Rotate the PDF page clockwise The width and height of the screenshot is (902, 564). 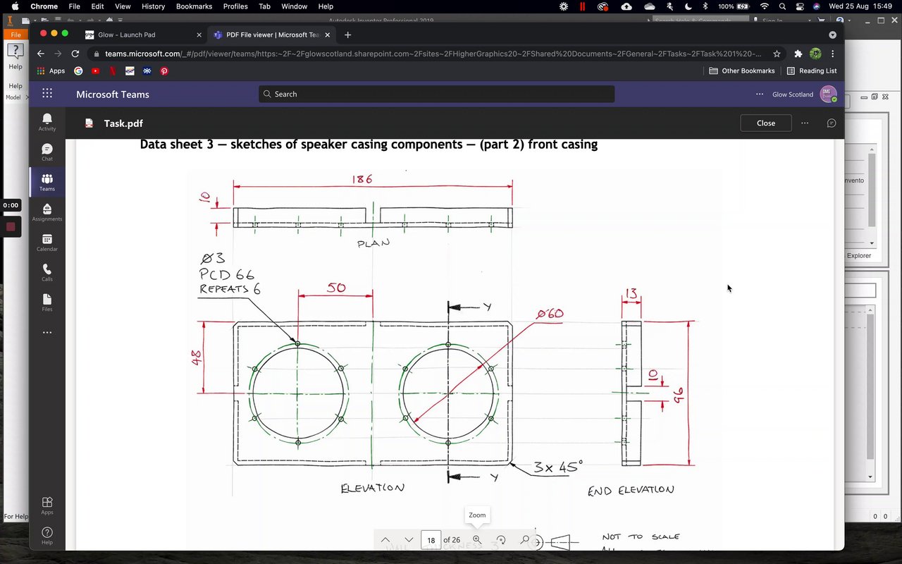click(x=501, y=540)
